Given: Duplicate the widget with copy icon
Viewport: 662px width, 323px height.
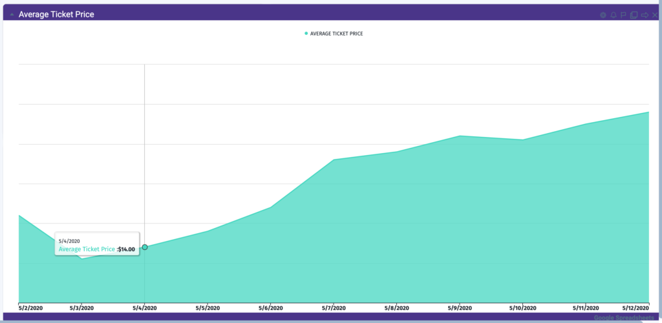Looking at the screenshot, I should point(634,15).
